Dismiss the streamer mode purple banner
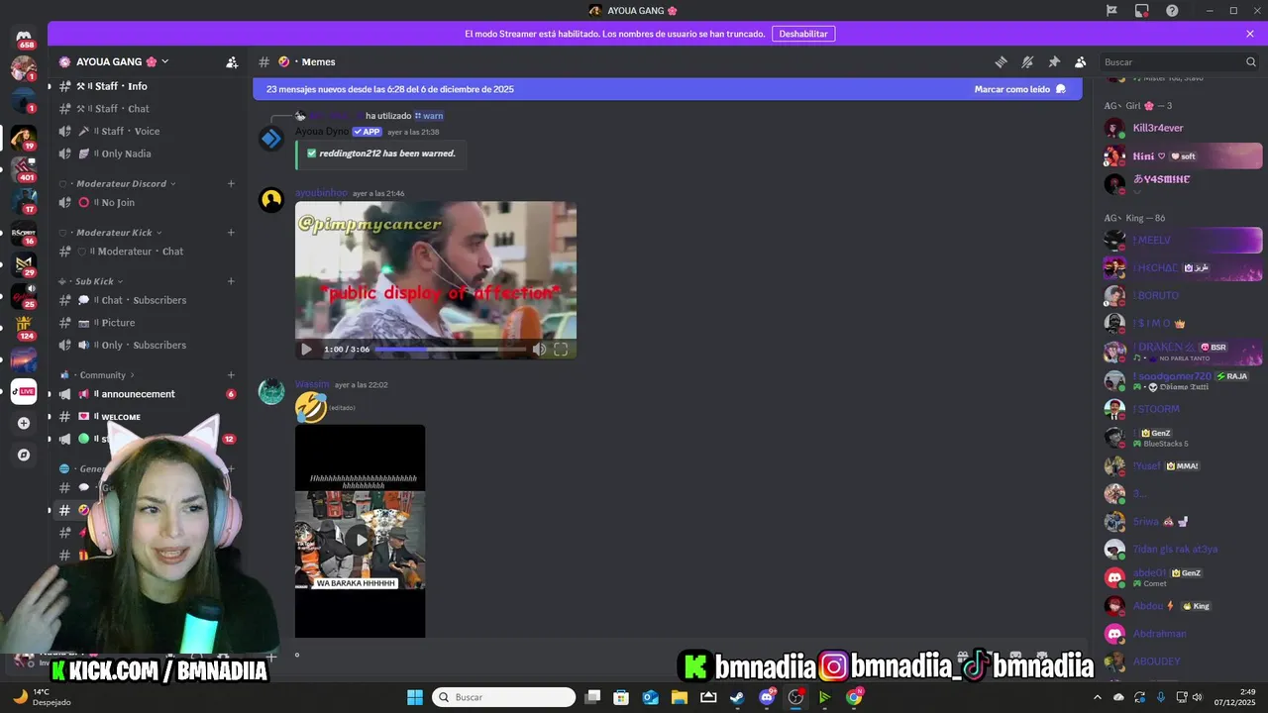Screen dimensions: 1268x713 click(x=1250, y=34)
